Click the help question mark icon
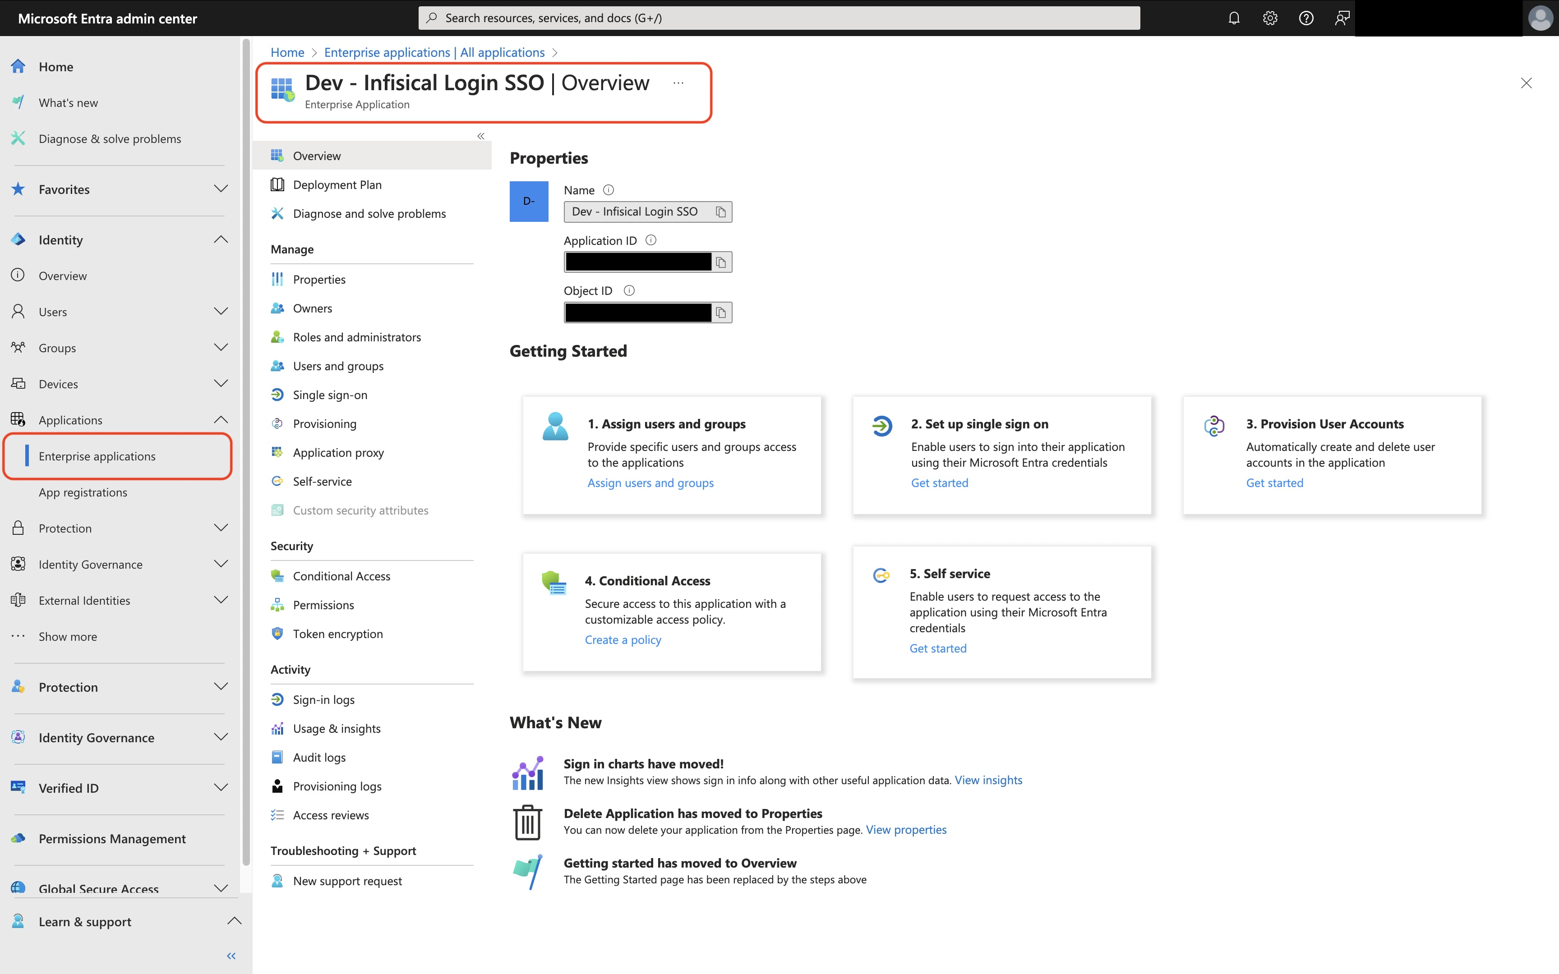Screen dimensions: 1559x974 (x=1306, y=18)
